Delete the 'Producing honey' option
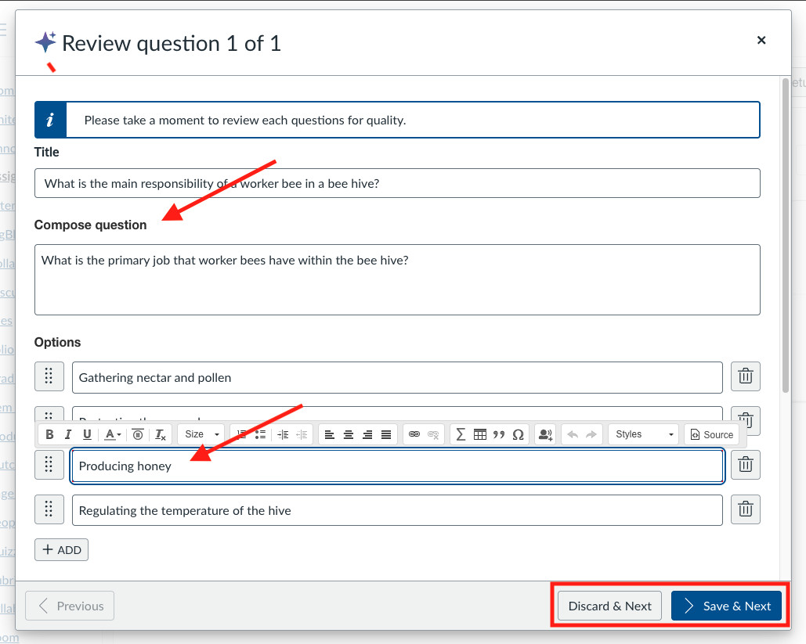The image size is (806, 644). click(746, 465)
